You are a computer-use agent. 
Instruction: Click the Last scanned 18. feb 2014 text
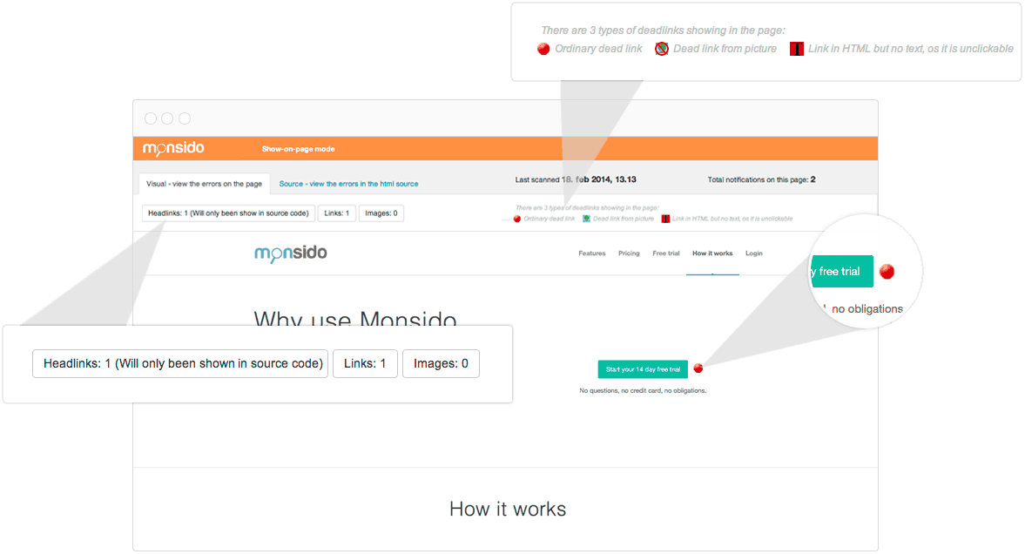click(x=576, y=179)
